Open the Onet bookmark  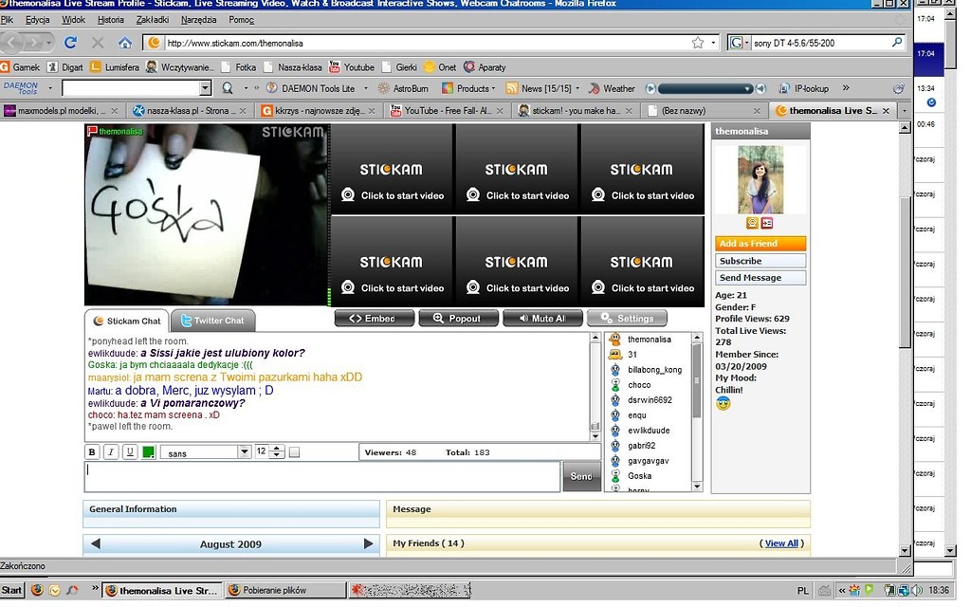440,67
